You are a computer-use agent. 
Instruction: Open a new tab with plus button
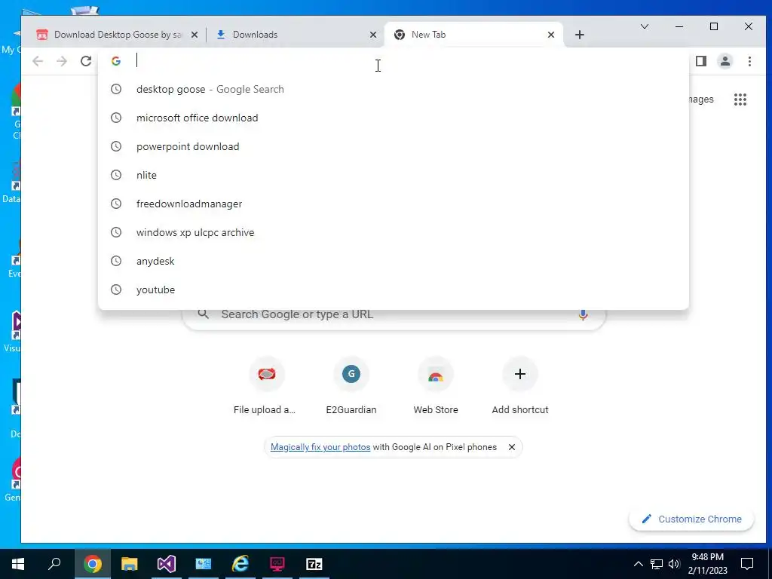(x=580, y=35)
